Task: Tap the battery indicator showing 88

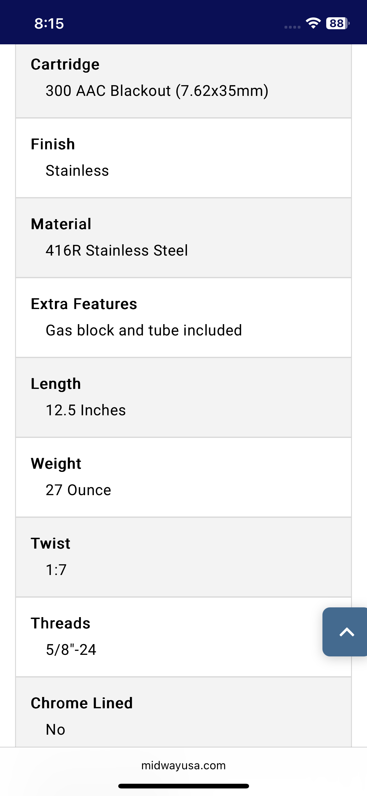Action: [338, 23]
